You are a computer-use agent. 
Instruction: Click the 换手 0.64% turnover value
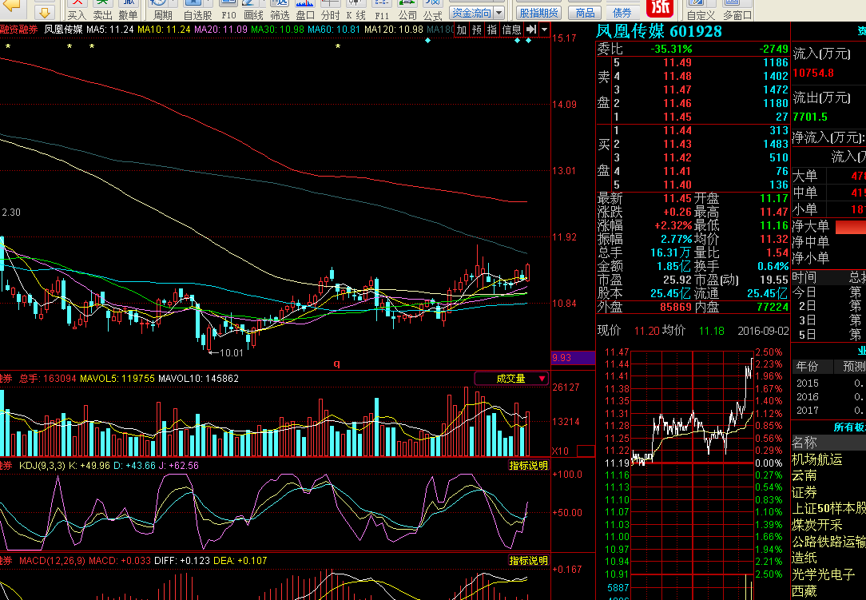773,266
